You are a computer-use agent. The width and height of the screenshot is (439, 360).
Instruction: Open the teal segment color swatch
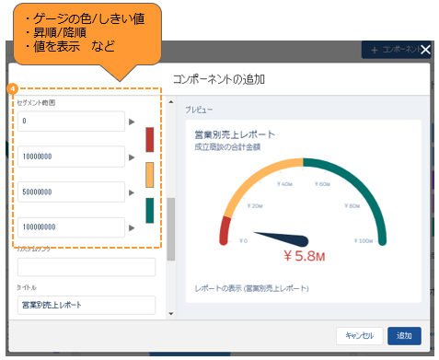tap(150, 211)
